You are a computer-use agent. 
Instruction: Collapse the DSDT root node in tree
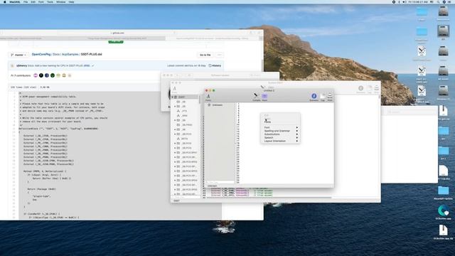click(173, 97)
